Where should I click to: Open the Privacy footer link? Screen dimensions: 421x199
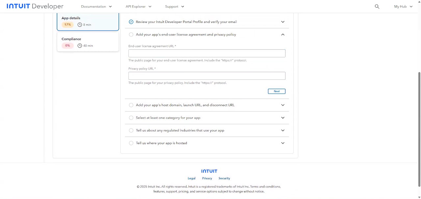click(207, 178)
